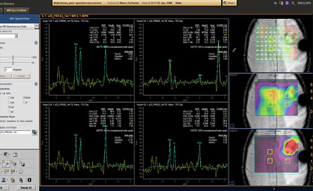This screenshot has width=313, height=191.
Task: Click the contrast square tool icon
Action: (x=22, y=164)
